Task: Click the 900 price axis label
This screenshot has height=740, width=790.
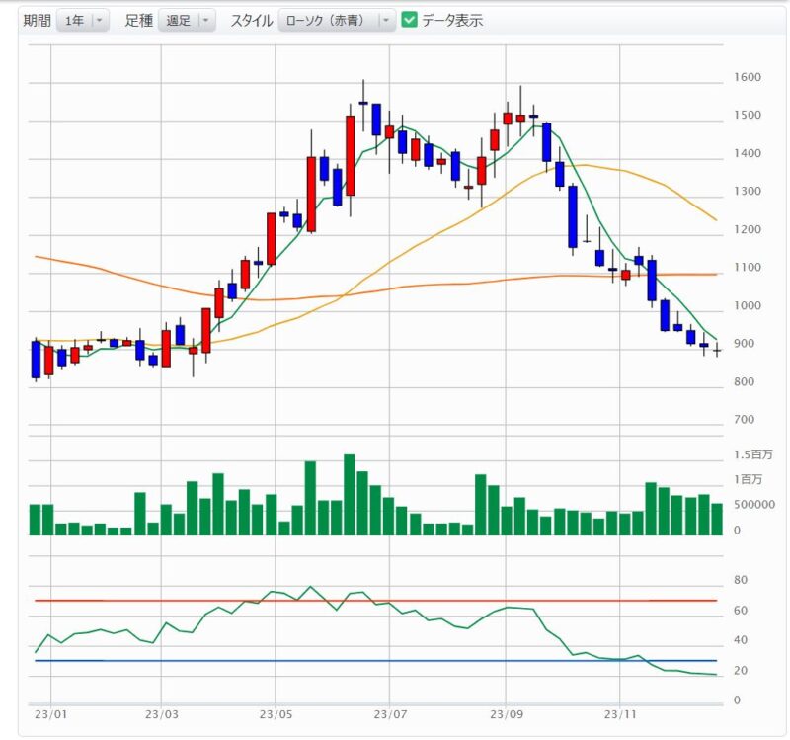Action: coord(745,343)
